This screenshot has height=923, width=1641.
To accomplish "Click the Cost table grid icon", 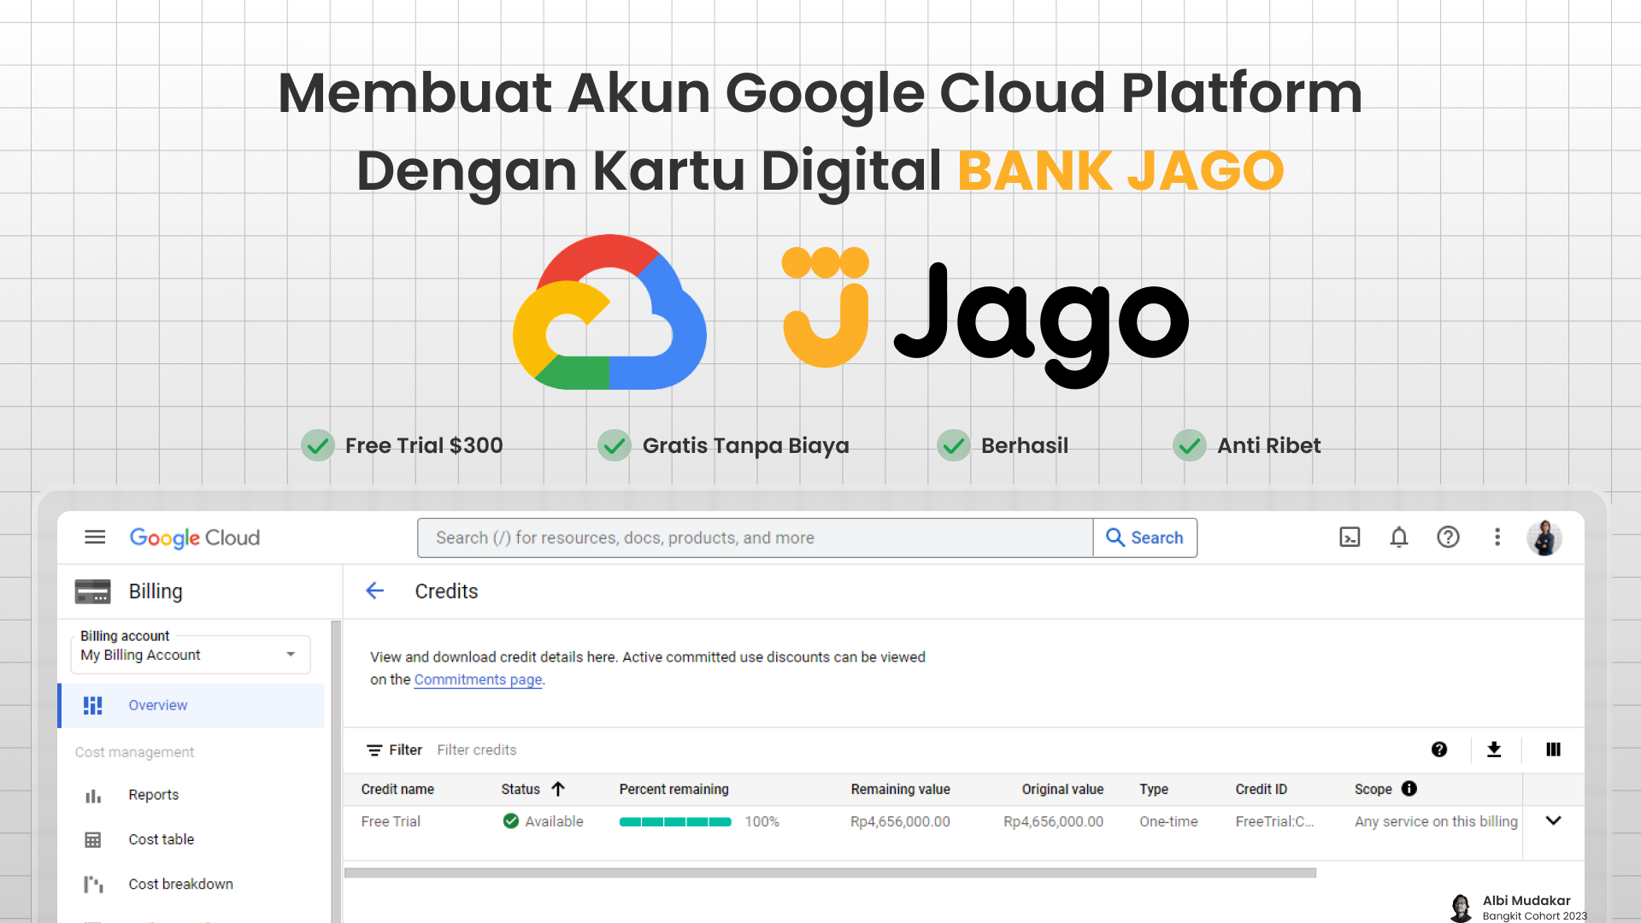I will (x=93, y=840).
